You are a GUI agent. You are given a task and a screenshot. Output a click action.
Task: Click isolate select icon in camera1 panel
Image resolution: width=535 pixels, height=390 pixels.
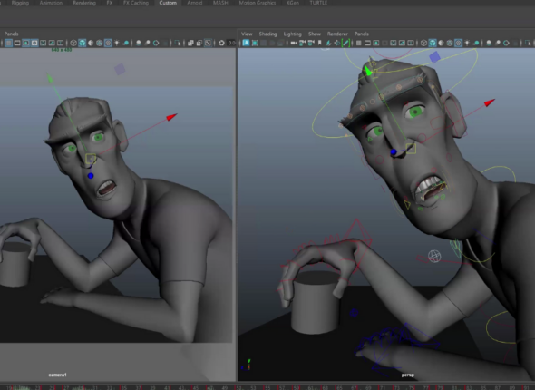click(x=178, y=43)
